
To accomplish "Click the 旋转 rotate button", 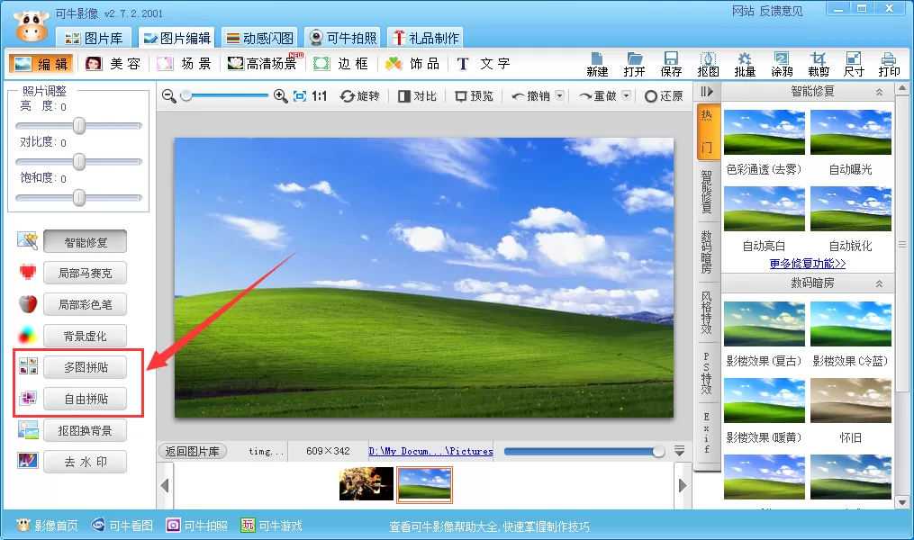I will tap(359, 96).
